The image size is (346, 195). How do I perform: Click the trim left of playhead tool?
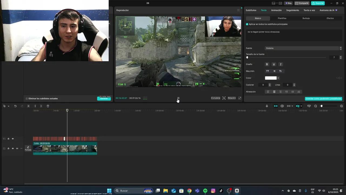[35, 106]
